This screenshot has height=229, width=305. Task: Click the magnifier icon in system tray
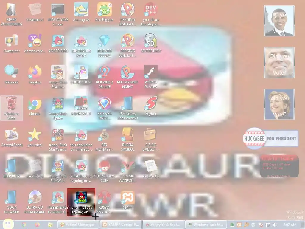click(x=246, y=225)
